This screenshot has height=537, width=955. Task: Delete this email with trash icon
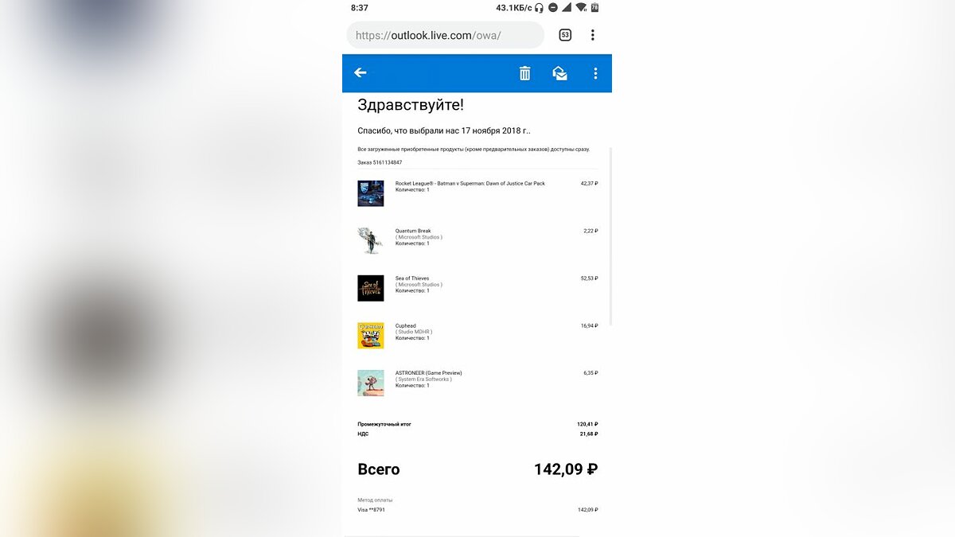524,73
